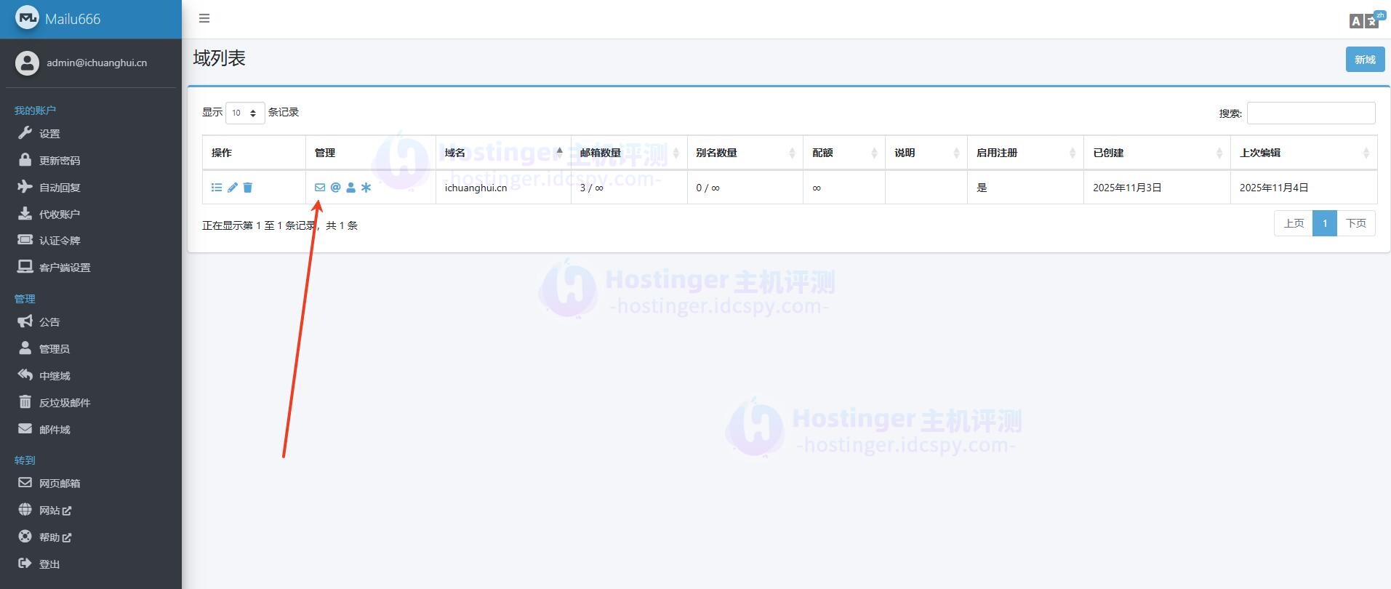Open the records-per-page dropdown
Viewport: 1391px width, 589px height.
(244, 113)
